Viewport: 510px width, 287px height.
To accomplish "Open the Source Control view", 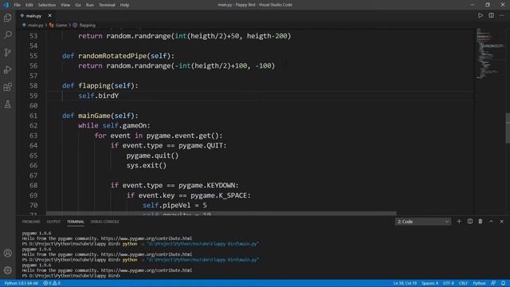I will 7,52.
